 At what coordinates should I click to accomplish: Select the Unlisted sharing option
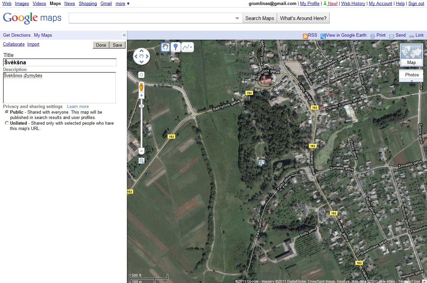(7, 123)
